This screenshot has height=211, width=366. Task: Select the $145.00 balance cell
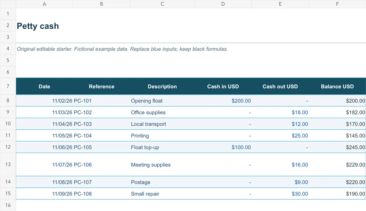tap(337, 136)
